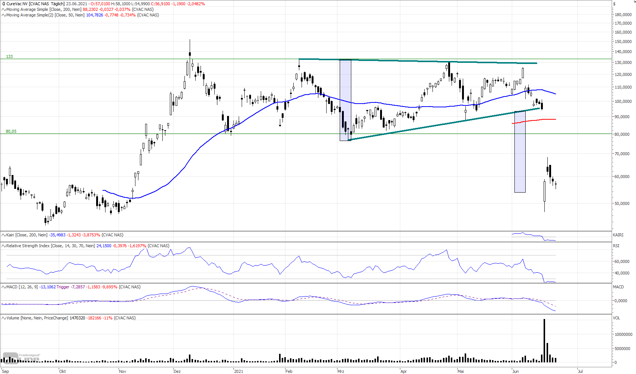This screenshot has width=636, height=374.
Task: Select the CureVac NV [CVAC NAS Täglich] title
Action: click(36, 4)
